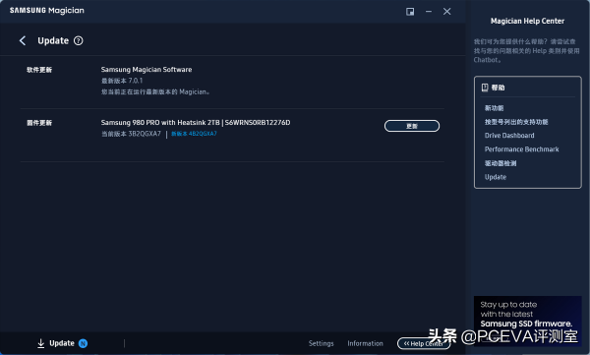The image size is (590, 355).
Task: Minimize the Samsung Magician window
Action: [429, 11]
